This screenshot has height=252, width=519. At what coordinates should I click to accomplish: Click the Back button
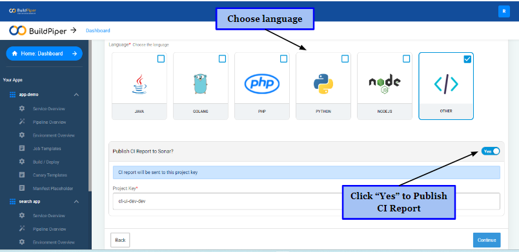point(120,240)
